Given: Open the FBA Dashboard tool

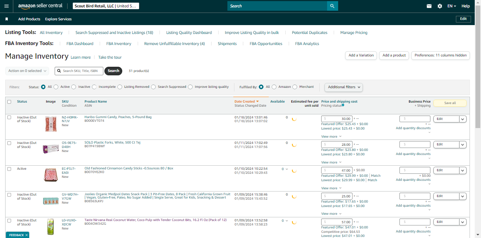Looking at the screenshot, I should (80, 44).
